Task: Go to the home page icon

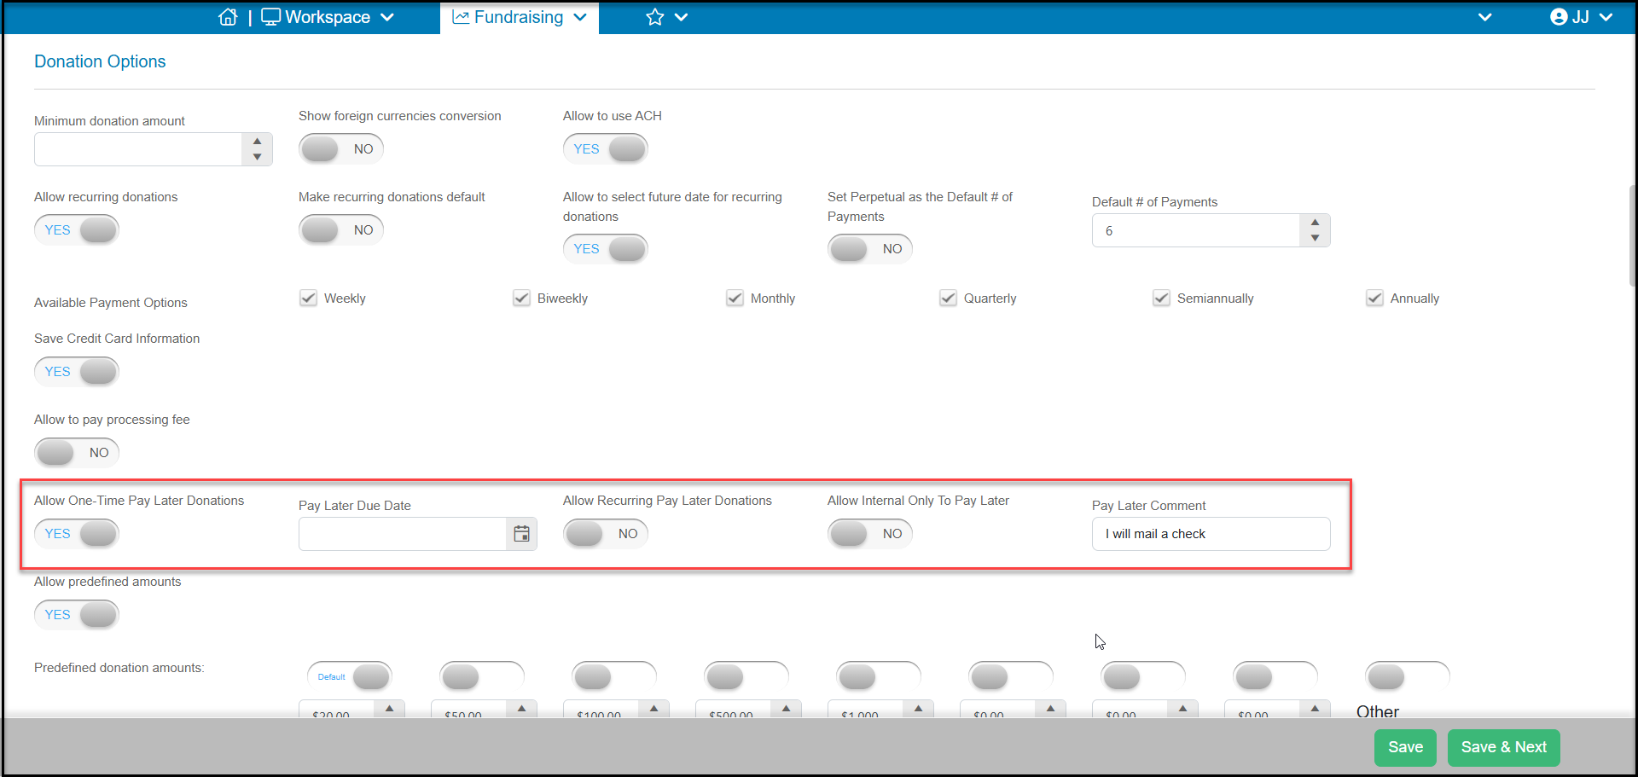Action: pos(228,17)
